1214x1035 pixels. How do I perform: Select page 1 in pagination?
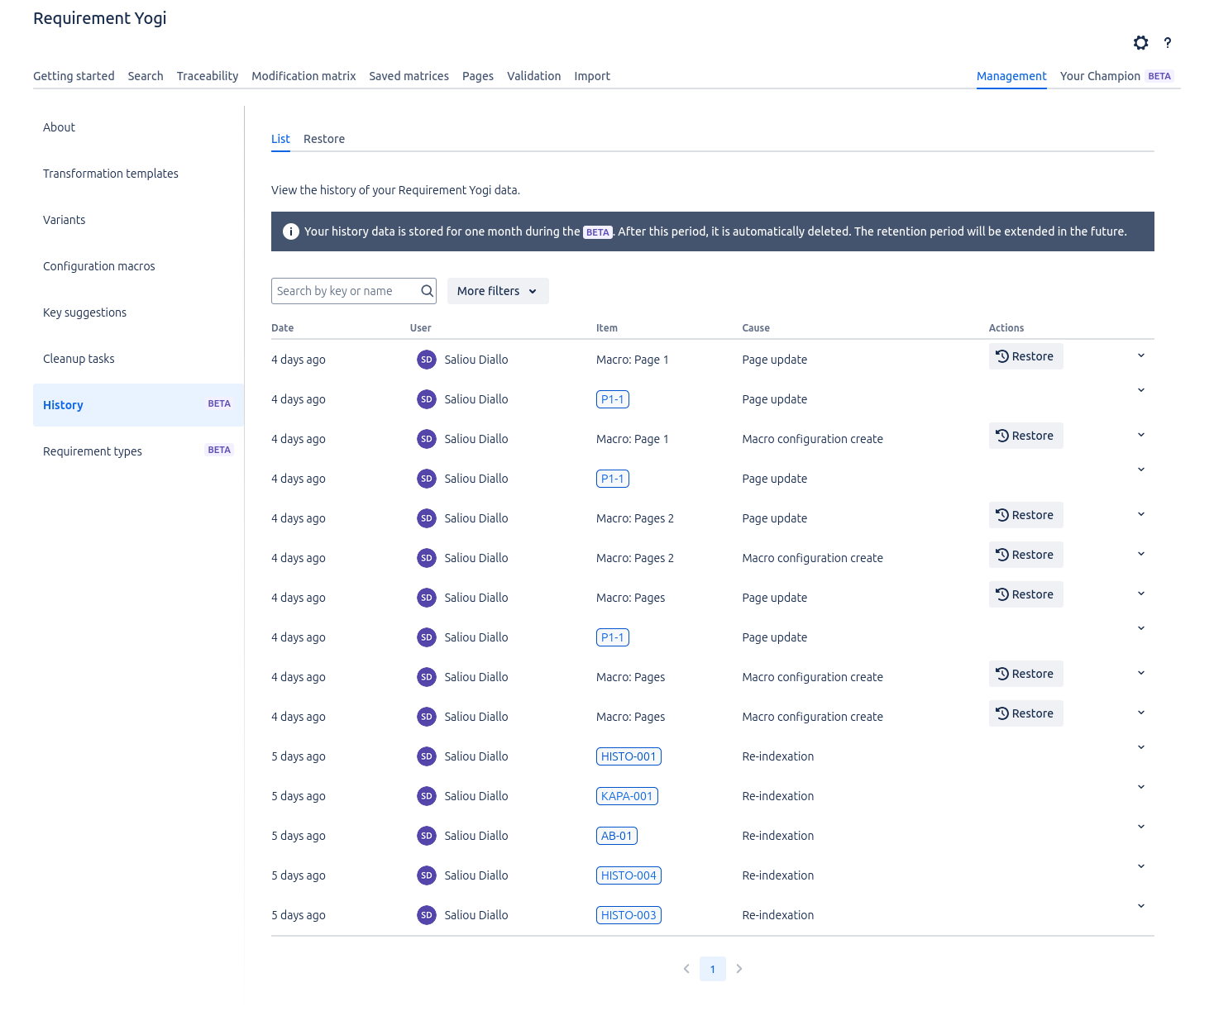point(712,969)
